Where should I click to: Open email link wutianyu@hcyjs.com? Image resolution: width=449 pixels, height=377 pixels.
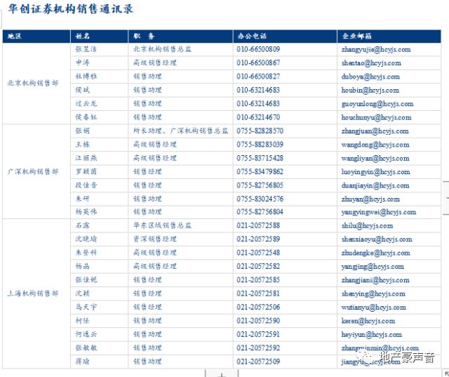click(373, 307)
